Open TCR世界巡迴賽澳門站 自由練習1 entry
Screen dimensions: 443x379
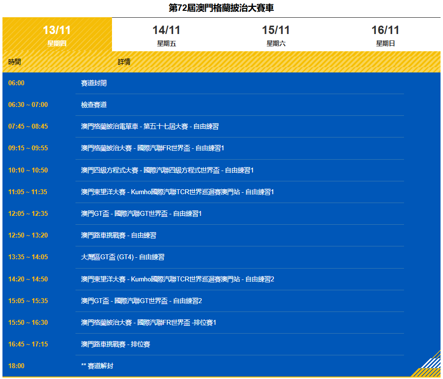click(x=177, y=192)
